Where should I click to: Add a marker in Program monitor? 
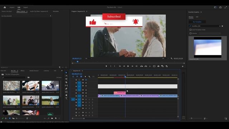[x=106, y=66]
